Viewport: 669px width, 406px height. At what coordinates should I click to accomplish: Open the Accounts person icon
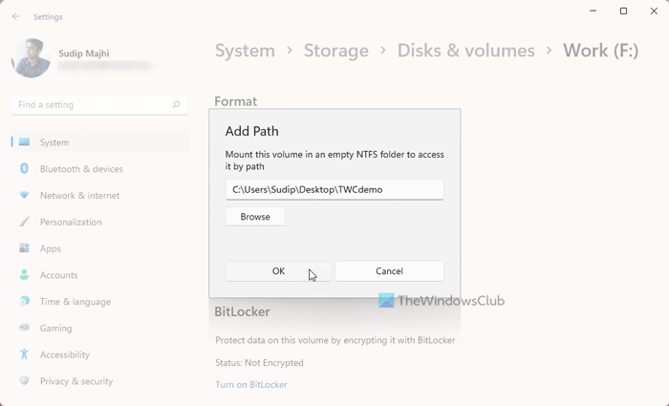[x=25, y=275]
